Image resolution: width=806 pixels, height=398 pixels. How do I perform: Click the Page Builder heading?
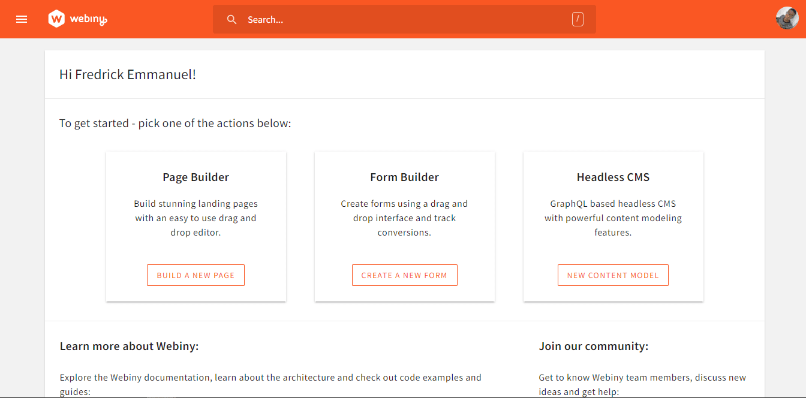click(x=196, y=177)
